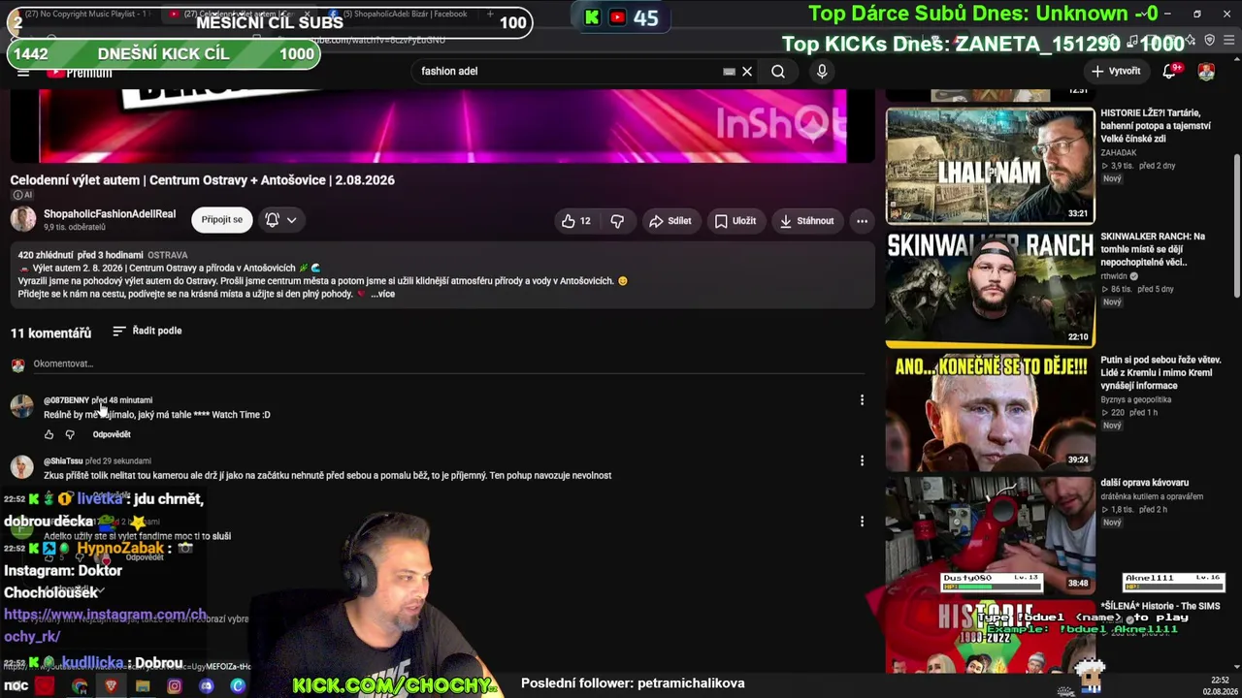Open Discord from the taskbar

pos(207,686)
